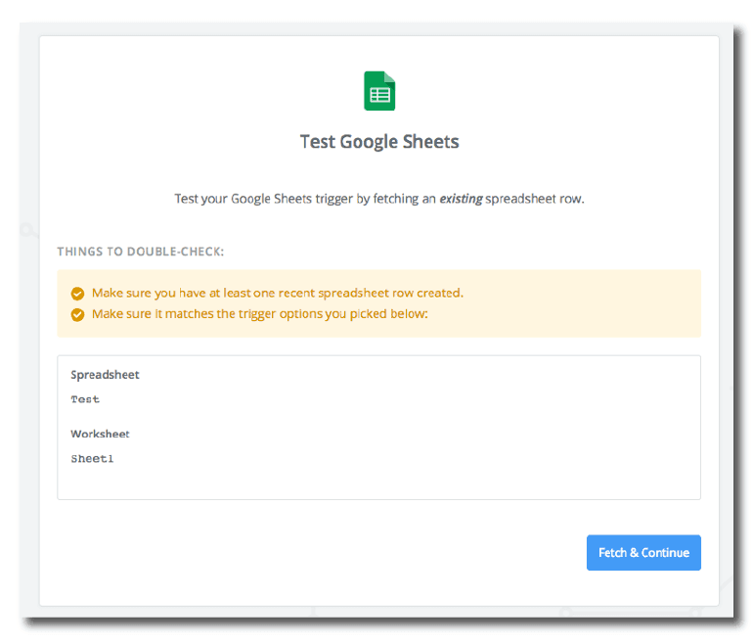The width and height of the screenshot is (753, 644).
Task: Click the "THINGS TO DOUBLE-CHECK:" section label
Action: [x=141, y=252]
